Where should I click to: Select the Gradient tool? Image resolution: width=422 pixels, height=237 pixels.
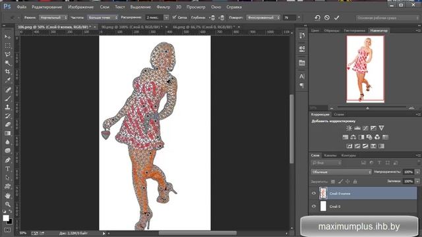7,133
